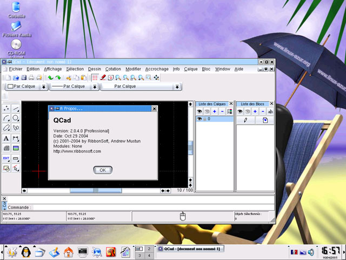Click the auto zoom magnifier icon
346x260 pixels.
point(134,77)
